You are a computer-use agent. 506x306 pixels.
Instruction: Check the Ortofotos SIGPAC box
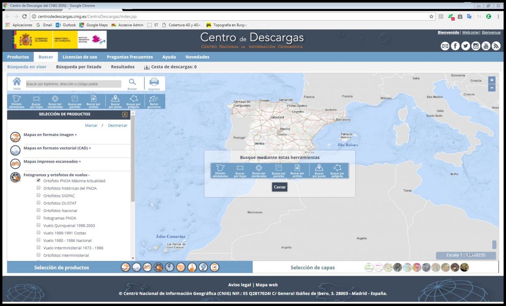click(x=39, y=196)
